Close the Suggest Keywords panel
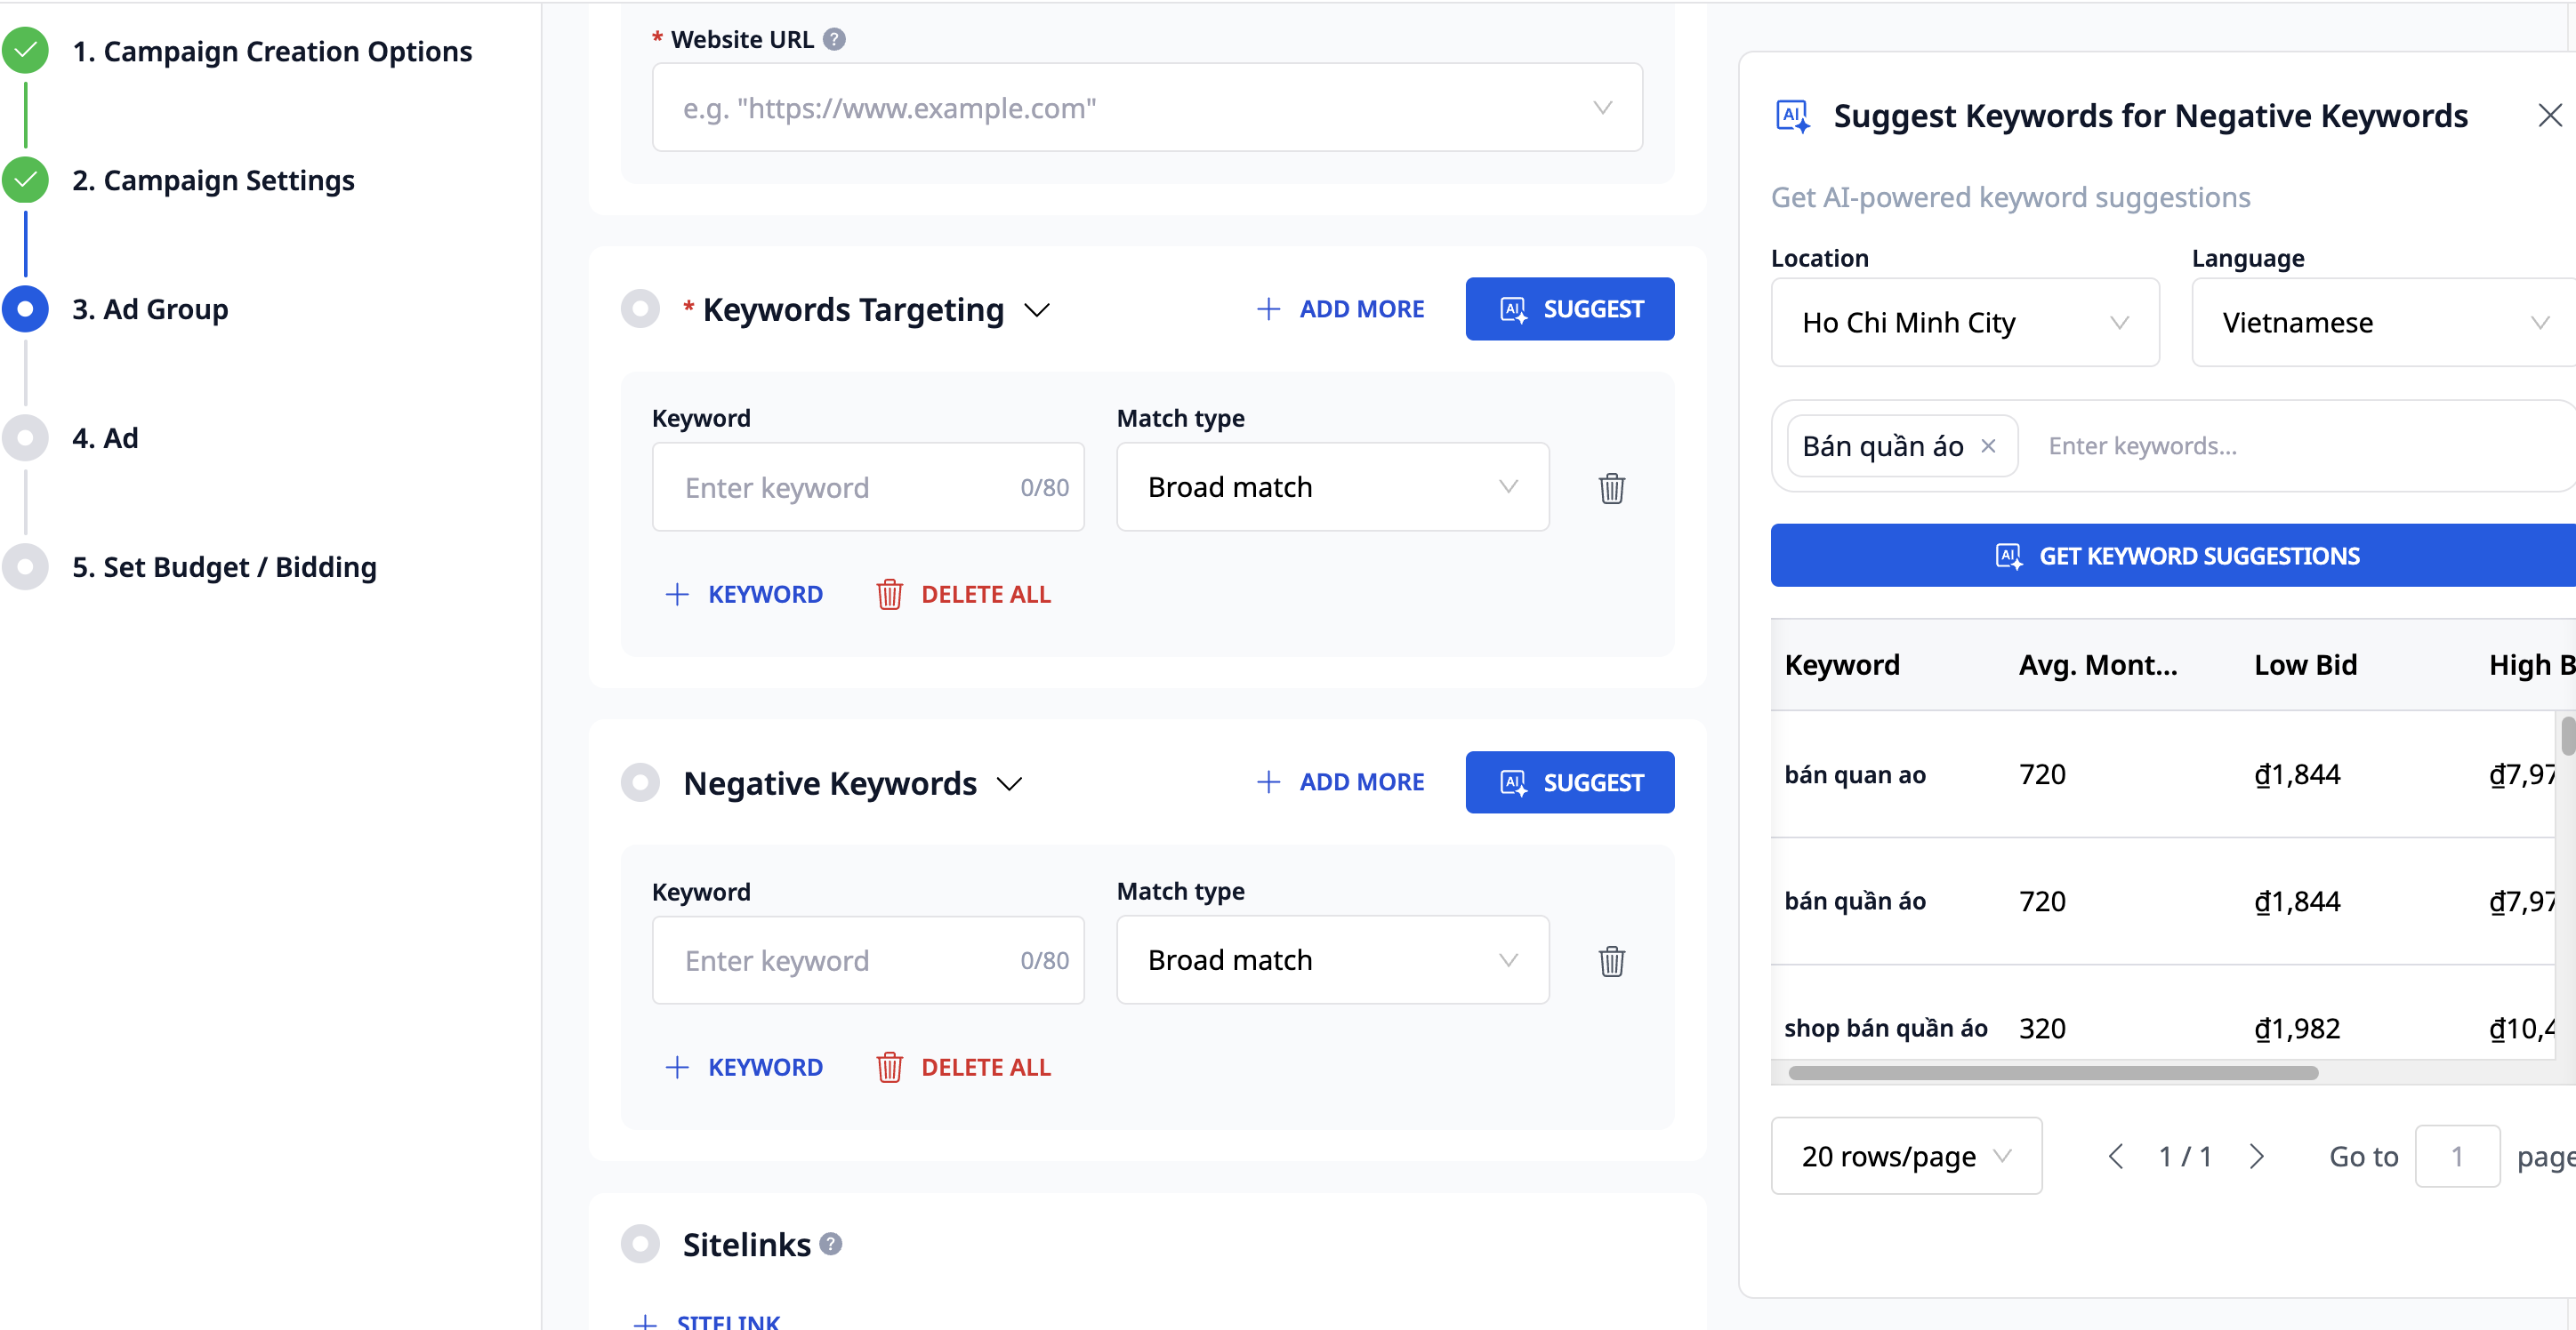 (2549, 116)
